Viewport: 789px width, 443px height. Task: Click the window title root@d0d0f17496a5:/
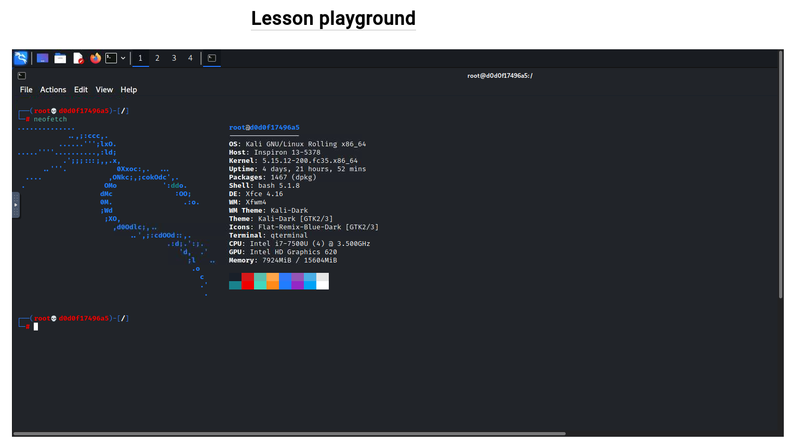click(x=500, y=76)
